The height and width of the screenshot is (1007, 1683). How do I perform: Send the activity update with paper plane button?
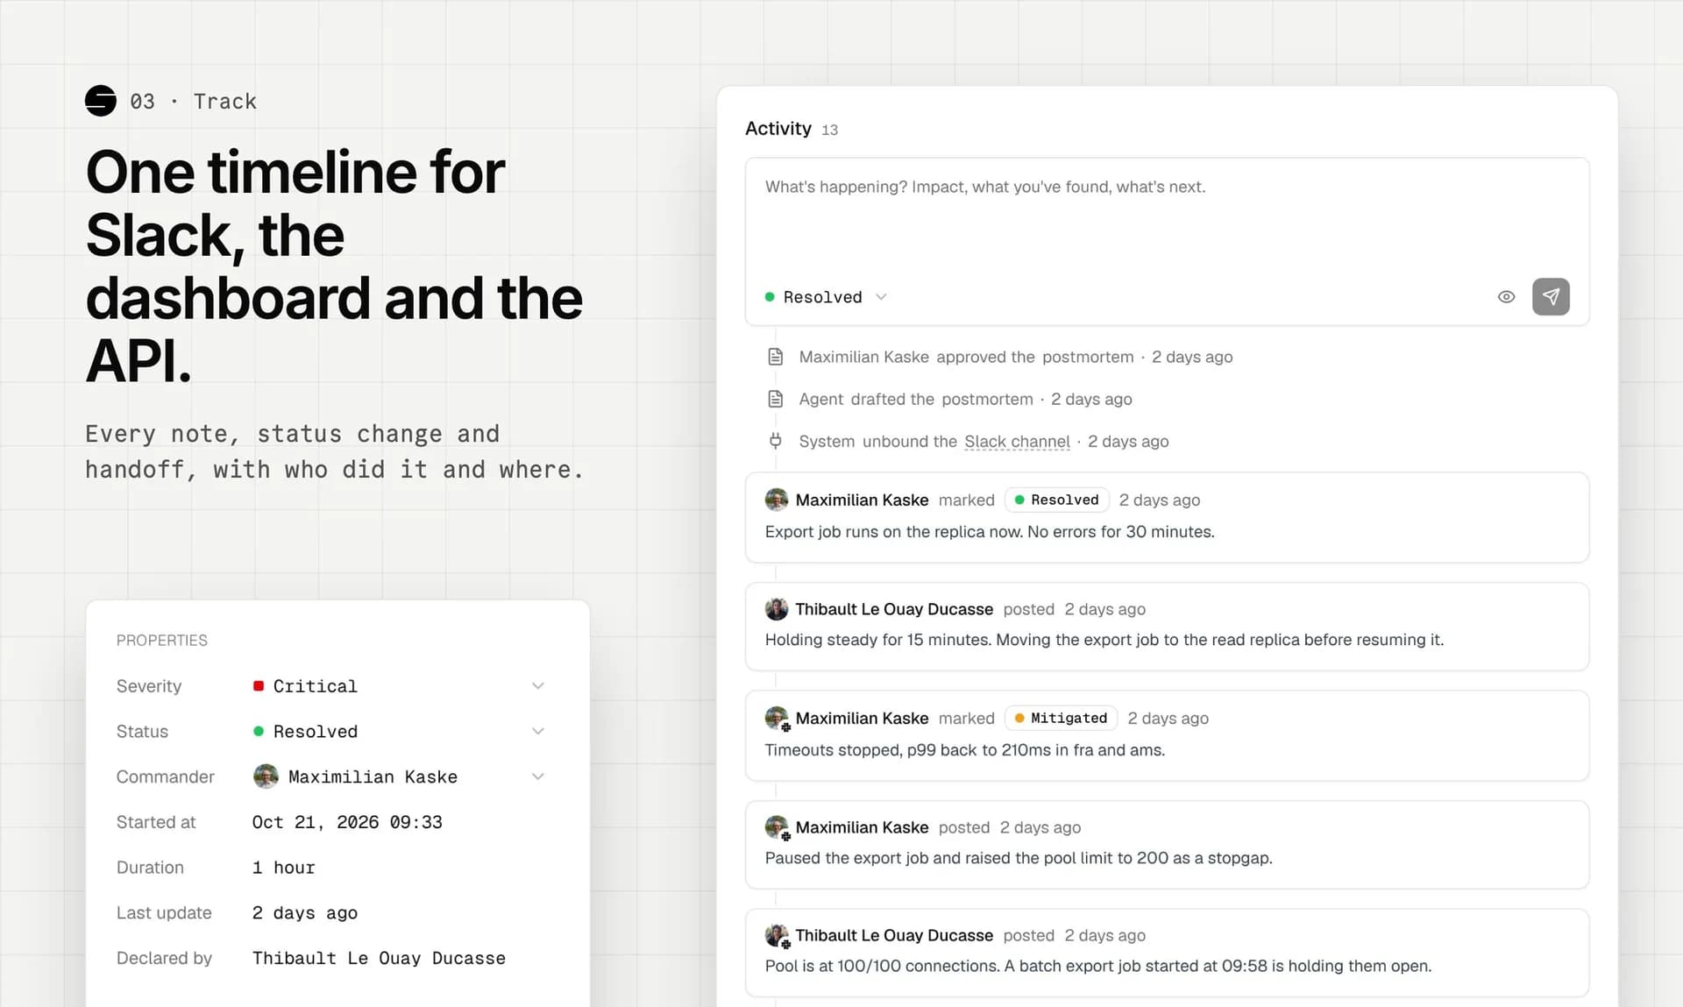tap(1551, 296)
